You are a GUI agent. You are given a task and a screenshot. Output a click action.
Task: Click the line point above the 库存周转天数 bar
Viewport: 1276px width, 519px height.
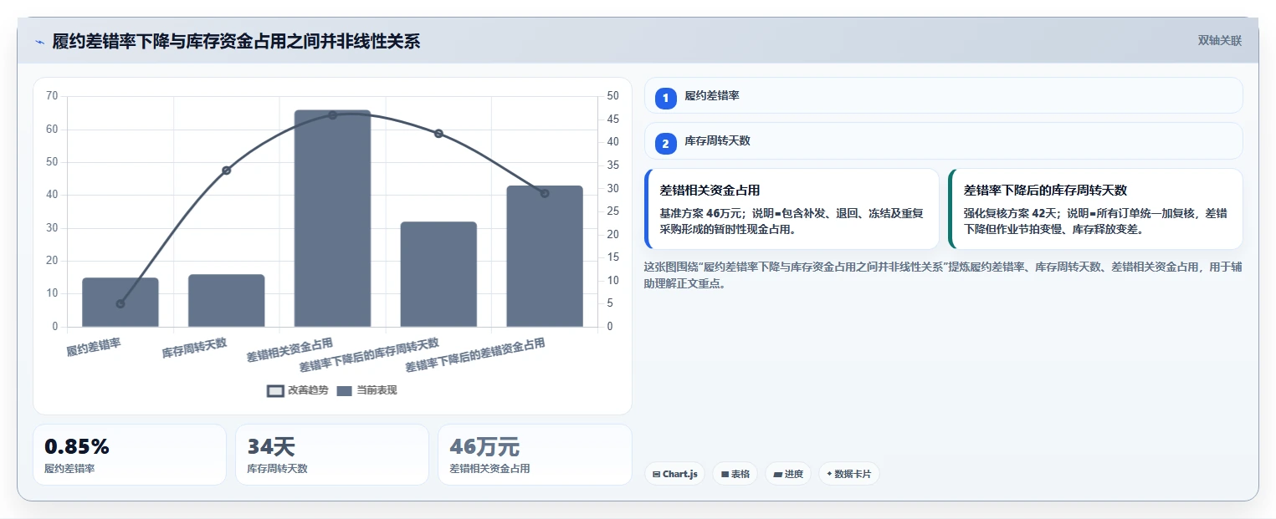tap(226, 170)
